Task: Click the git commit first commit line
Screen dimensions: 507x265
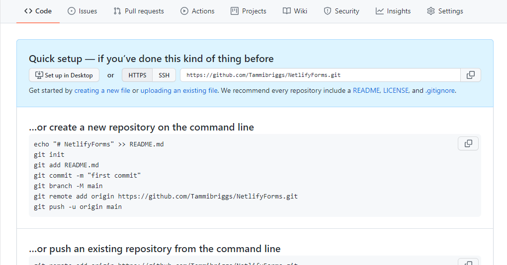Action: (87, 176)
